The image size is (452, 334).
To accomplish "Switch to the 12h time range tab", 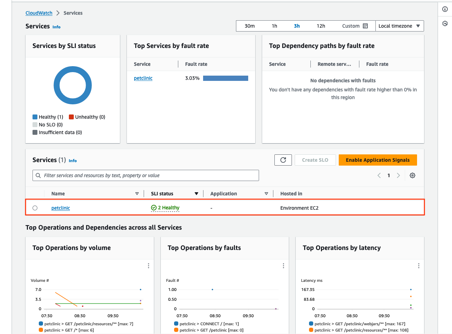I will tap(321, 26).
